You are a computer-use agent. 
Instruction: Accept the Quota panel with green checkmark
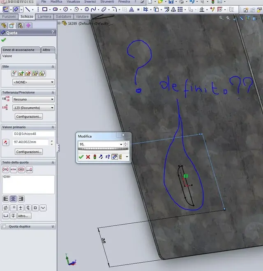pos(4,40)
